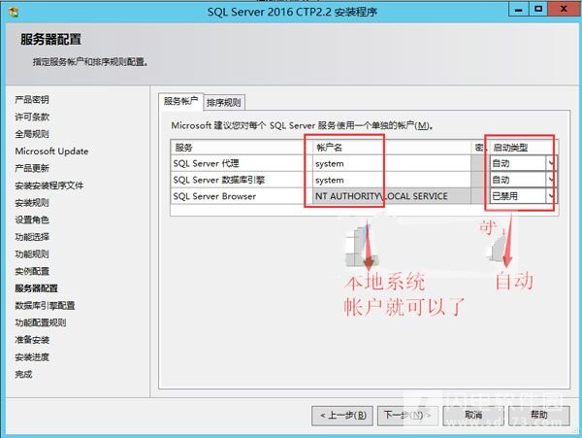Click the SQL Server 代理 service row label
Screen dimensions: 582x438
pos(206,163)
